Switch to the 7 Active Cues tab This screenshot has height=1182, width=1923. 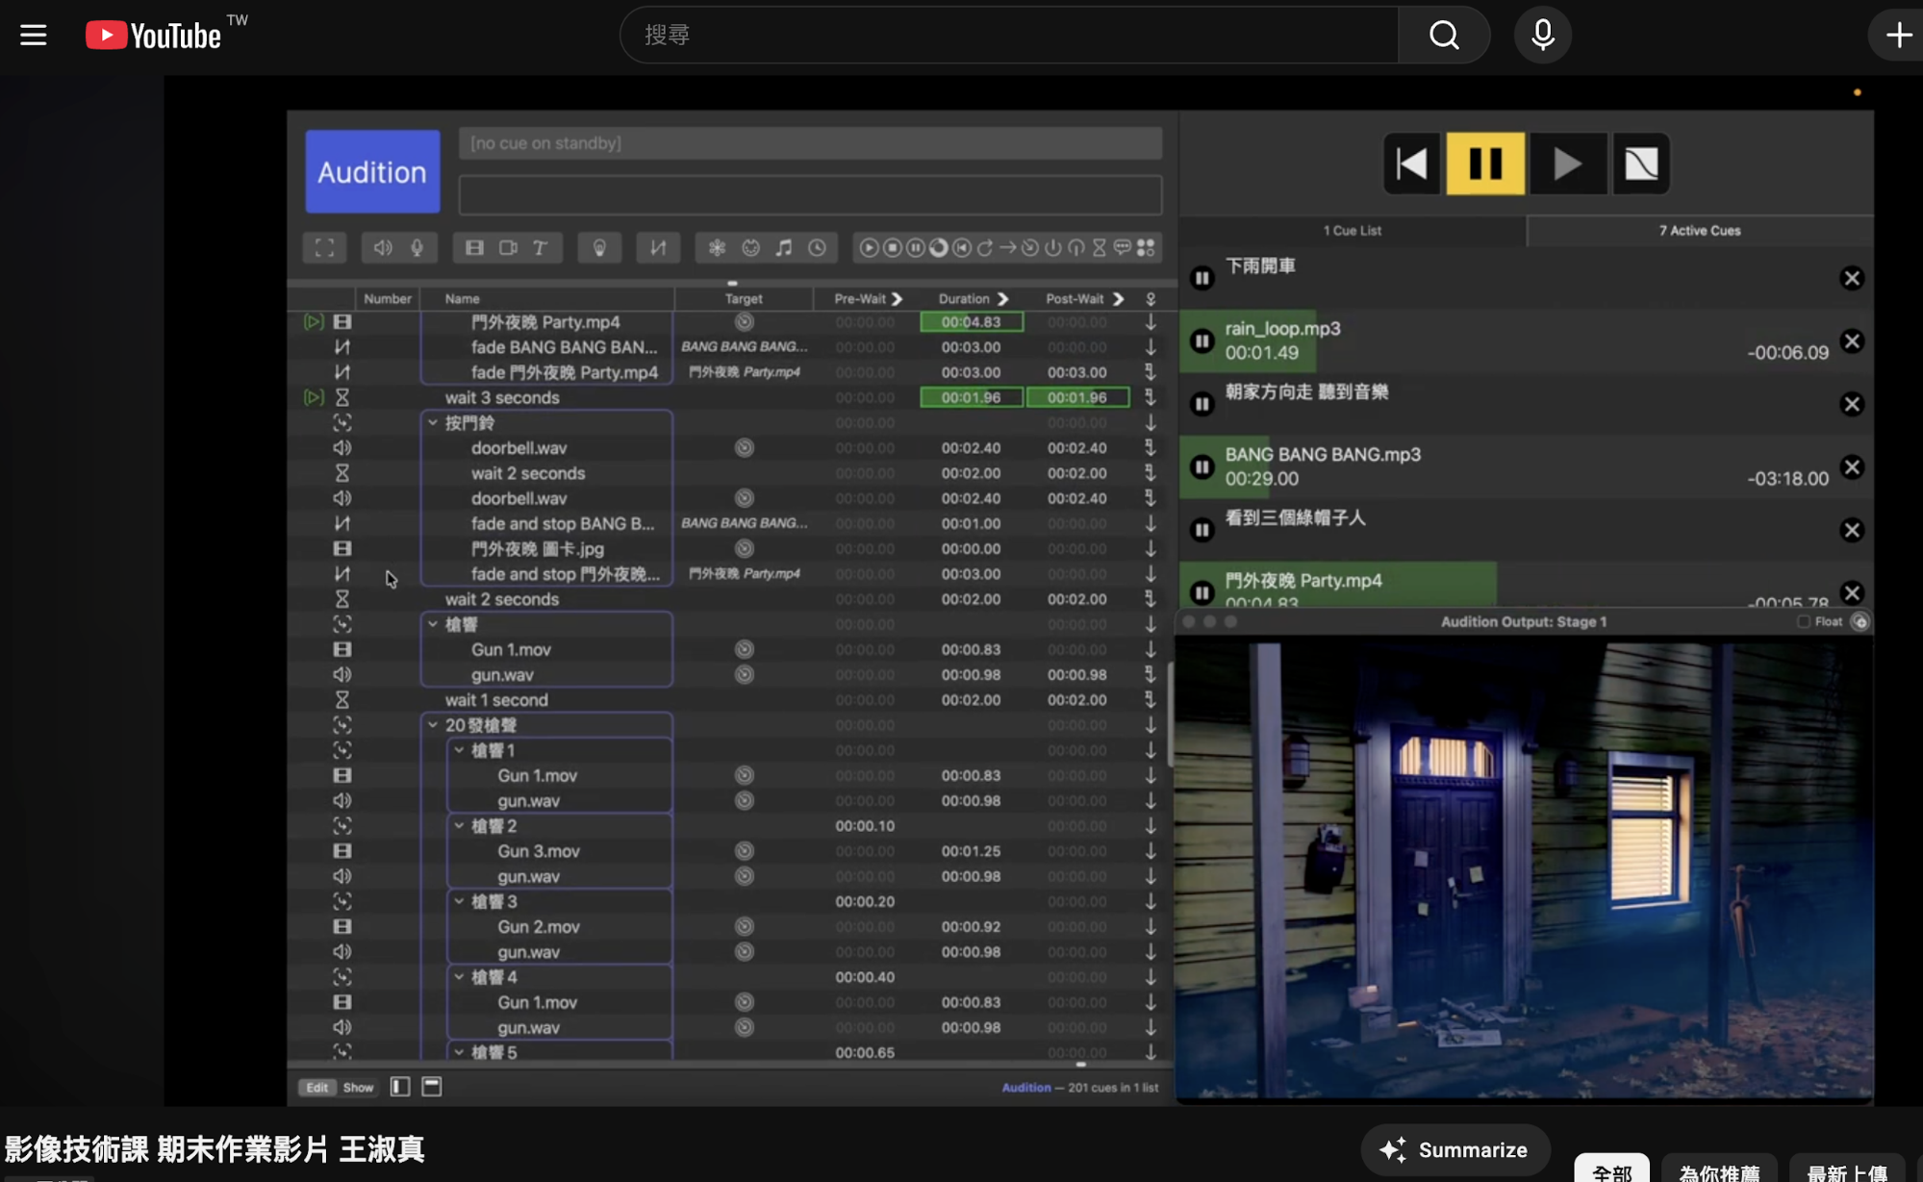[1699, 231]
